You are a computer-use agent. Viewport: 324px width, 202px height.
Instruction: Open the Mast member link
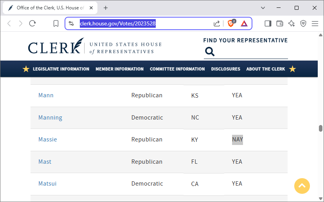coord(45,162)
